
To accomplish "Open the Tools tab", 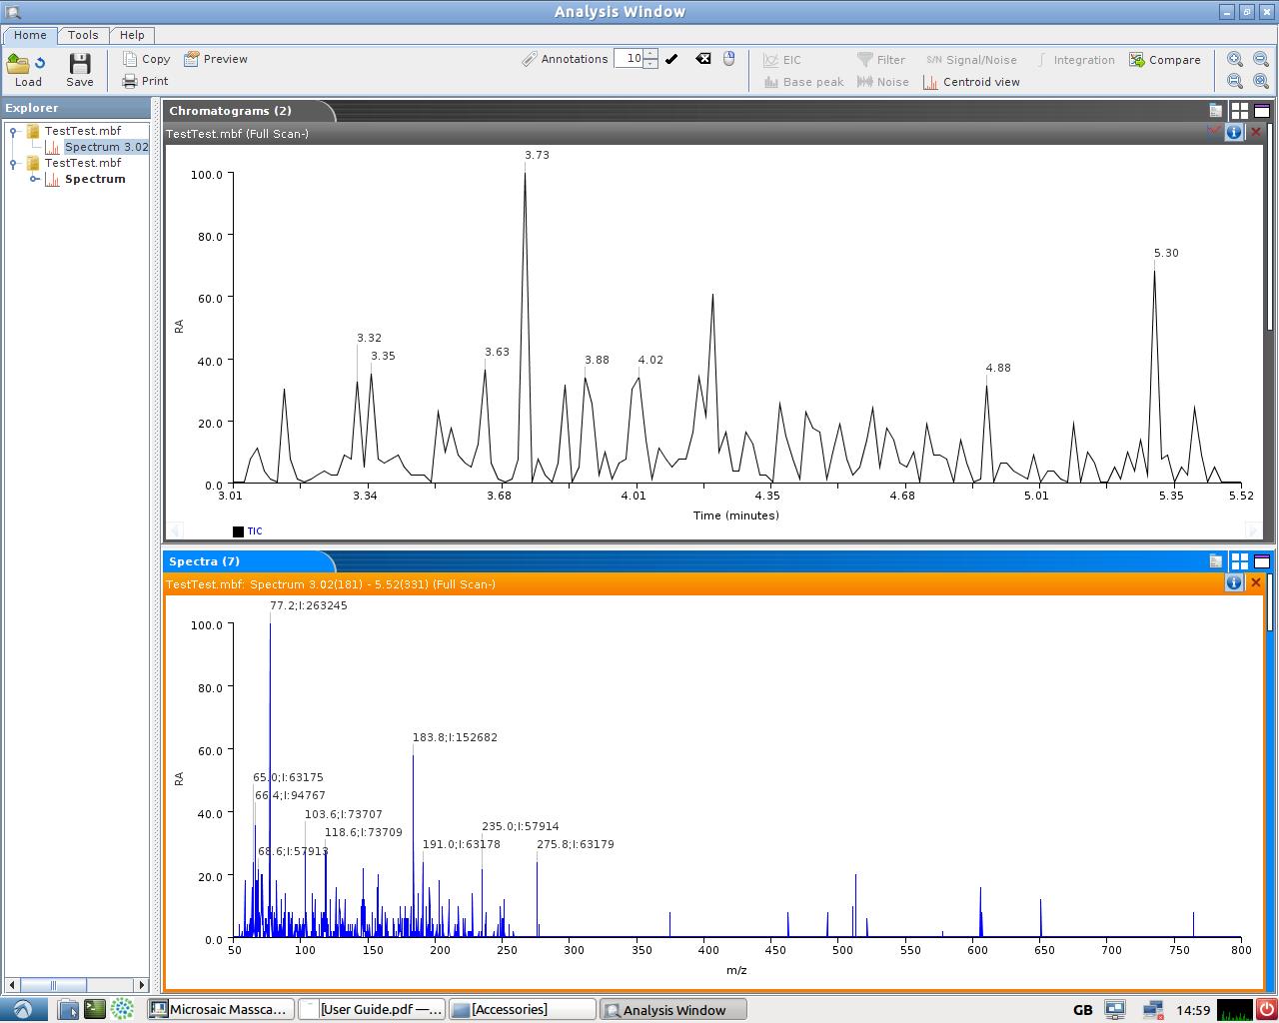I will (83, 35).
